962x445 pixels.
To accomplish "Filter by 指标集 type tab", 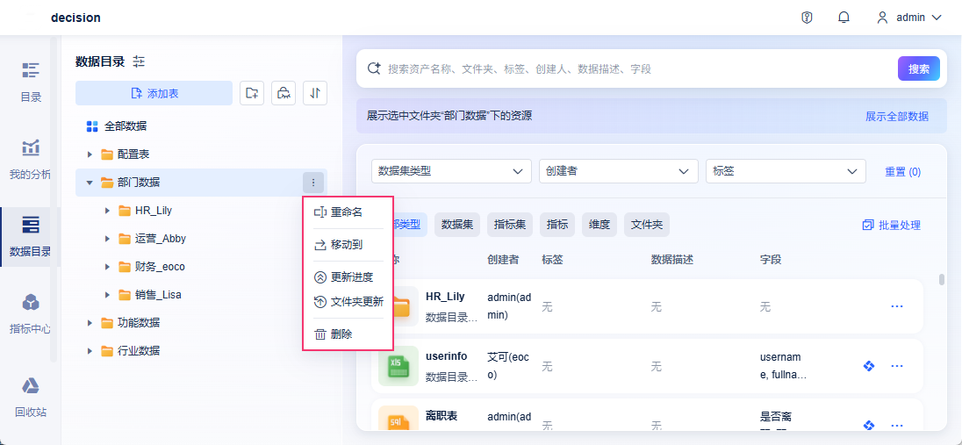I will tap(510, 225).
